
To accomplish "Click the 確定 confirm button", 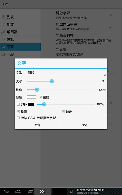I will 84,125.
